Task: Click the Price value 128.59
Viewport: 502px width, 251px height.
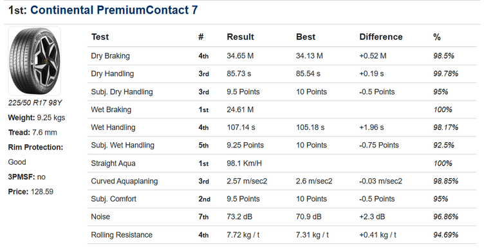Action: coord(42,192)
